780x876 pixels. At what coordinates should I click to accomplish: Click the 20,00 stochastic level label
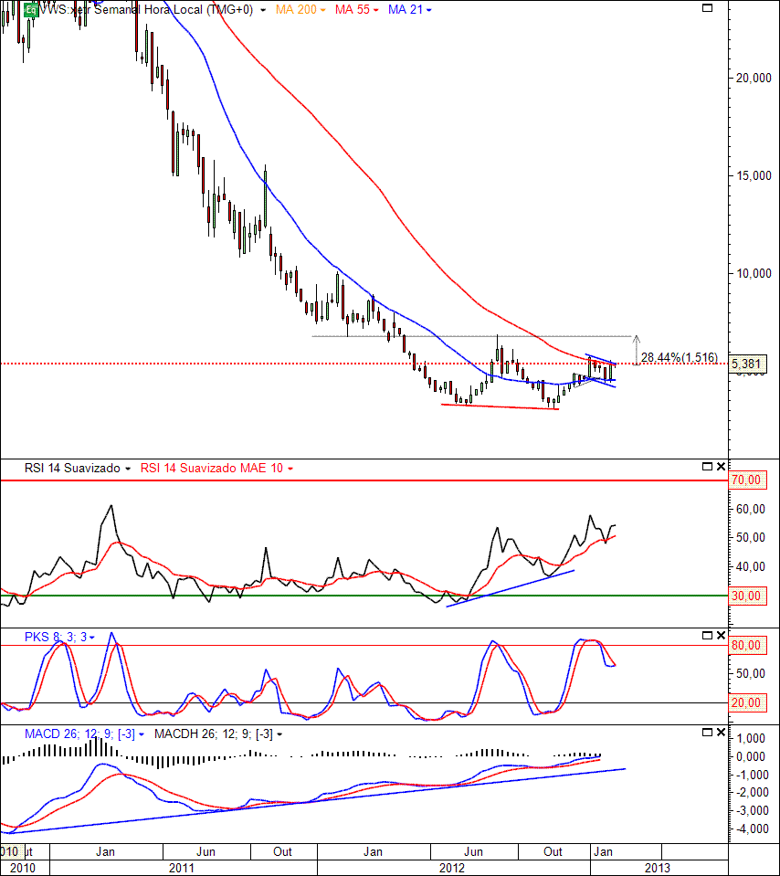click(x=746, y=702)
